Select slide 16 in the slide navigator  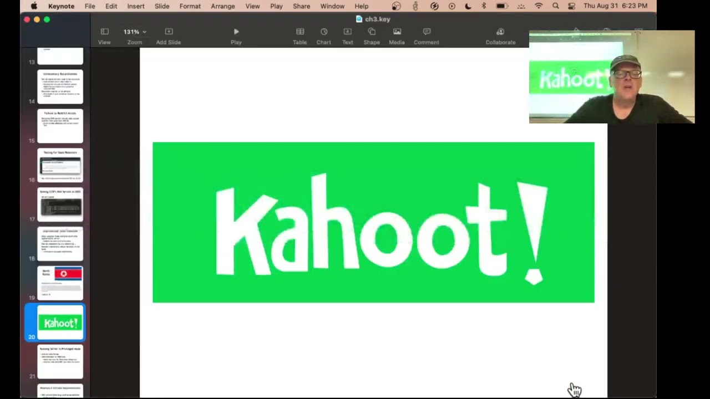coord(60,165)
